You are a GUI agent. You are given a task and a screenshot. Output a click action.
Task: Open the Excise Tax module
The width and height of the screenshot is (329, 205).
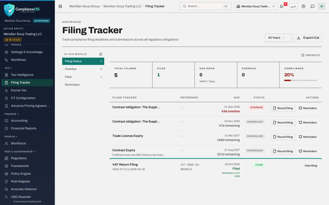[27, 90]
